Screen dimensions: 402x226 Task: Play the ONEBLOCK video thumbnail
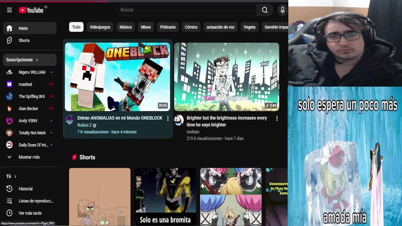coord(117,77)
